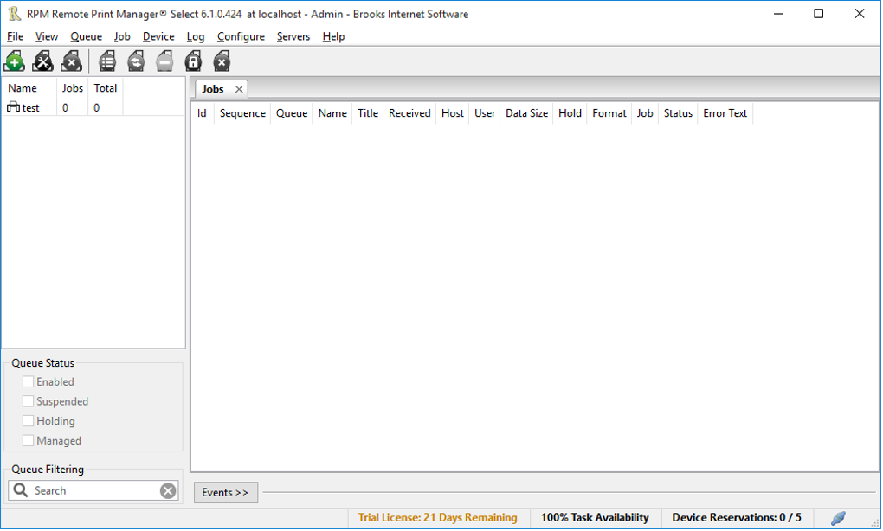This screenshot has height=531, width=883.
Task: Click the resize grip in status bar corner
Action: 875,522
